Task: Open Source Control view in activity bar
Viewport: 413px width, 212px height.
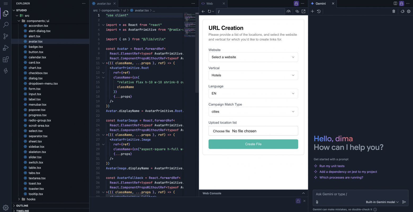Action: click(6, 36)
